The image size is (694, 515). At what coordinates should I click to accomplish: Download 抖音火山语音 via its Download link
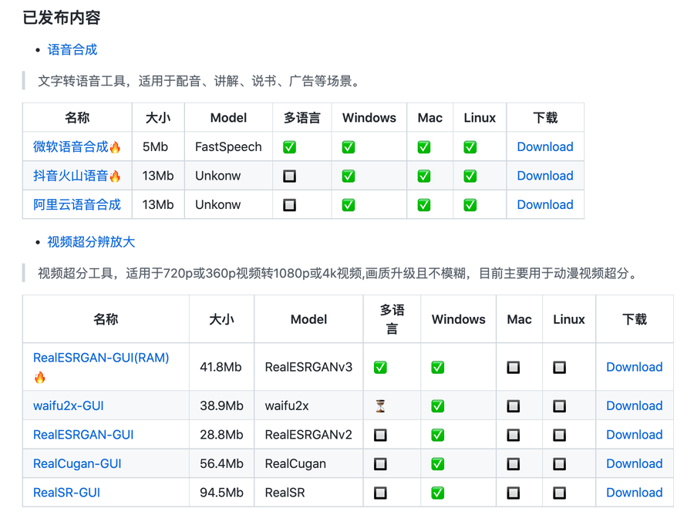click(545, 176)
